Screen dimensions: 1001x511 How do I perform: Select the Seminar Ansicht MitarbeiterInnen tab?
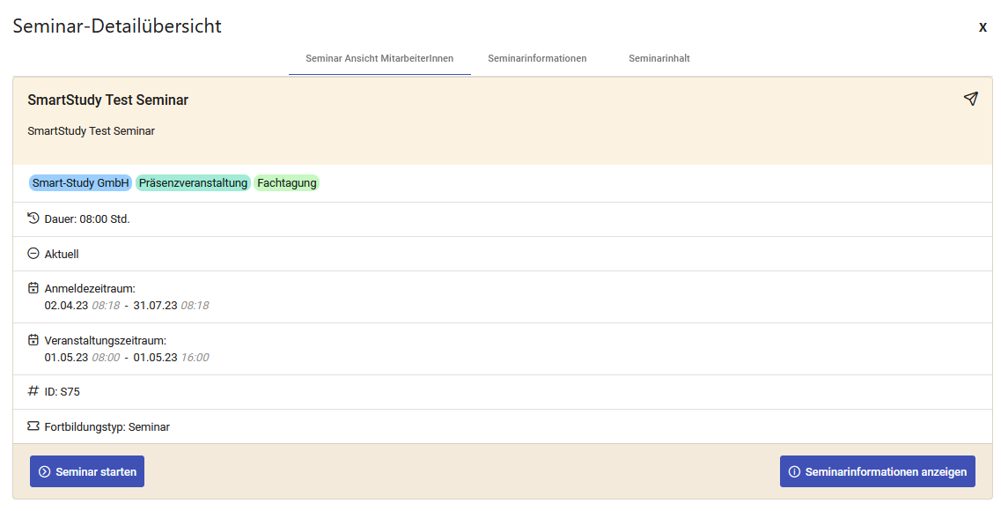pos(379,58)
